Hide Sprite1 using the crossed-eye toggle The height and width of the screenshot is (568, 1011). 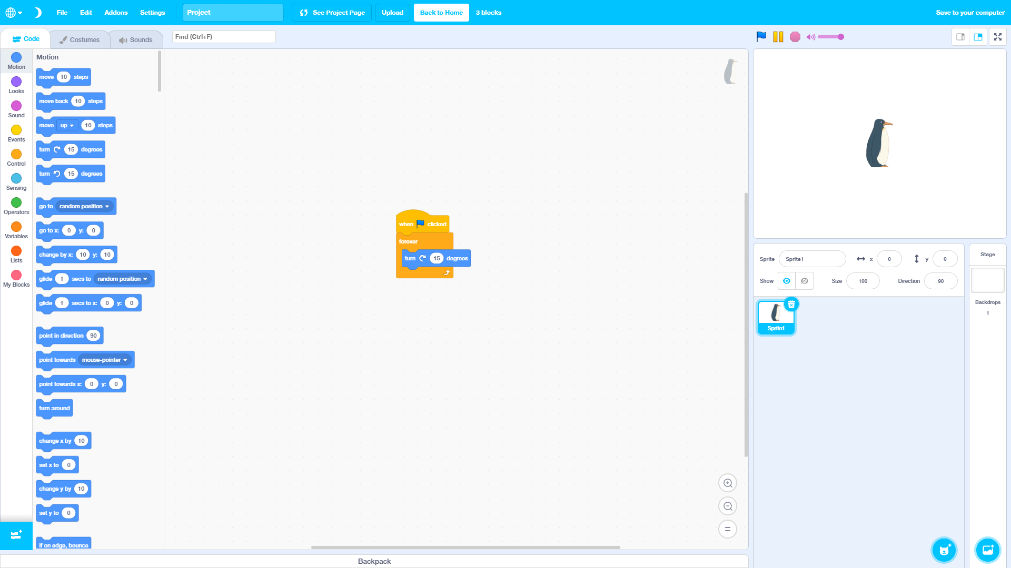[804, 281]
